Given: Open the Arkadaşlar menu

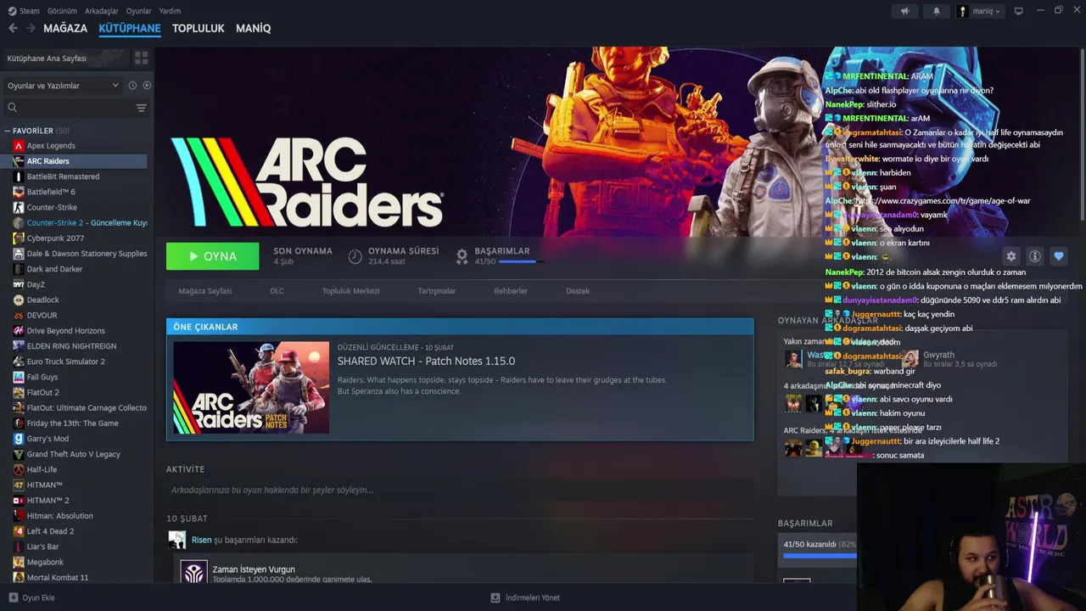Looking at the screenshot, I should (102, 11).
